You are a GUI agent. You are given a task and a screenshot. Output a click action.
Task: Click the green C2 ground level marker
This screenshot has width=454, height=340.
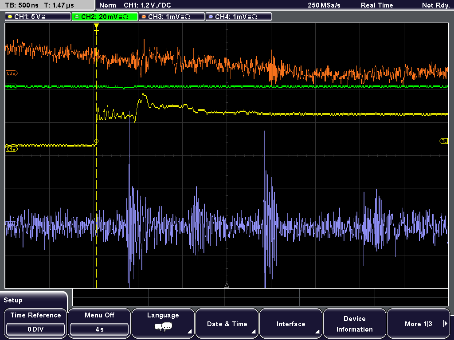coord(12,86)
